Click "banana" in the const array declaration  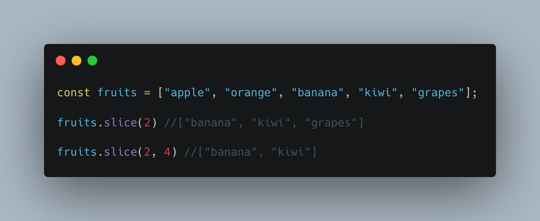[x=318, y=93]
